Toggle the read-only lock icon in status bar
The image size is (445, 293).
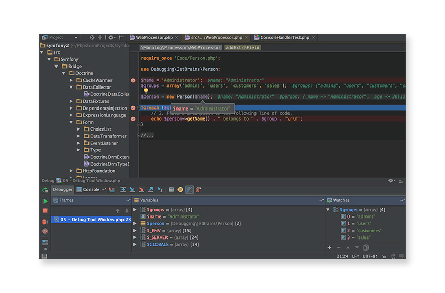384,256
